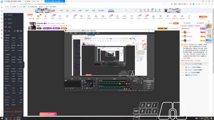Open the 视频 dropdown in Douyu navigation

tap(81, 10)
